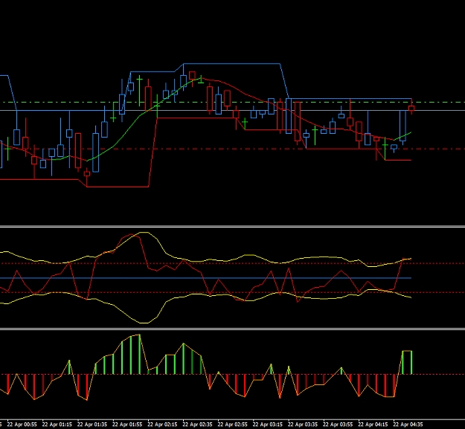Viewport: 465px width, 429px height.
Task: Select the "22 Apr 01:55" time label
Action: click(127, 425)
